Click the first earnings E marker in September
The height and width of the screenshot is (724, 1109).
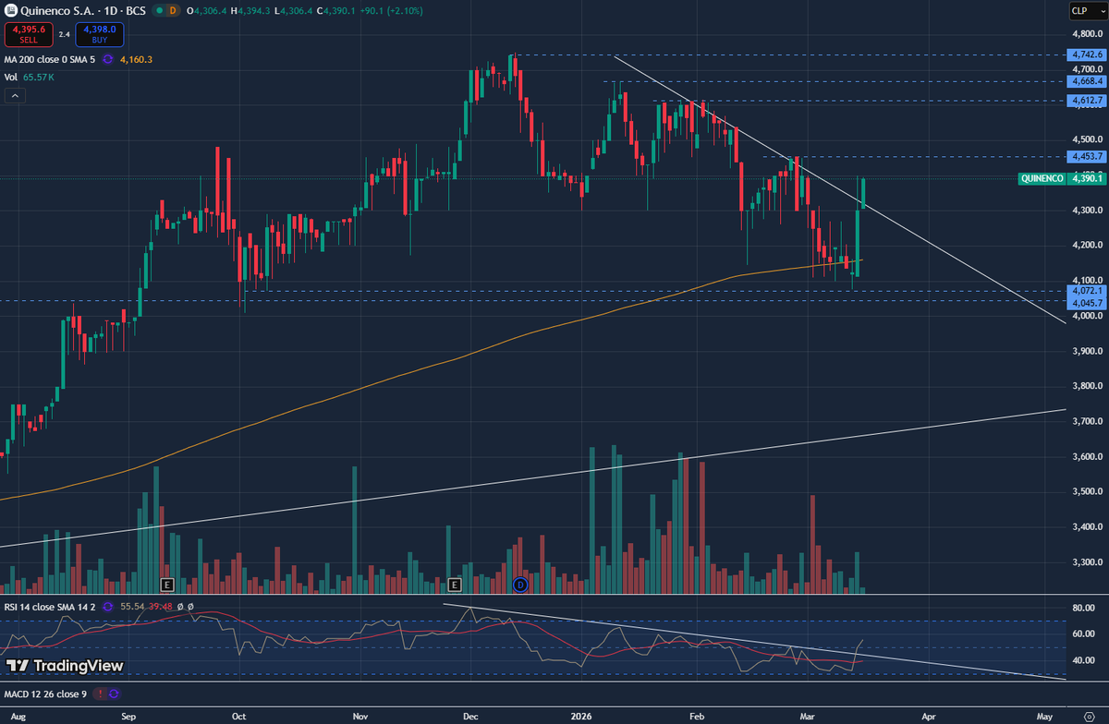coord(167,584)
